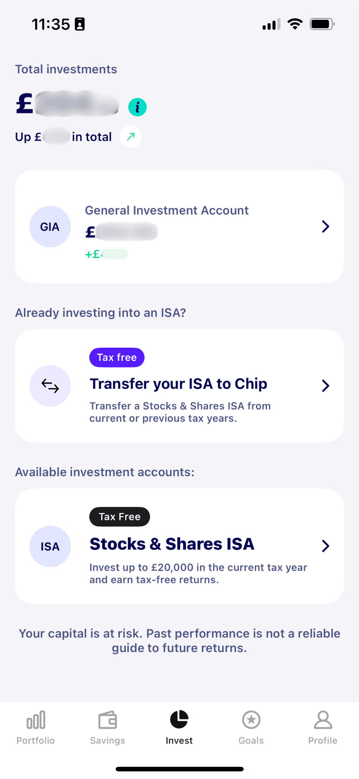The image size is (359, 779).
Task: Tap the battery indicator in status bar
Action: [x=322, y=24]
